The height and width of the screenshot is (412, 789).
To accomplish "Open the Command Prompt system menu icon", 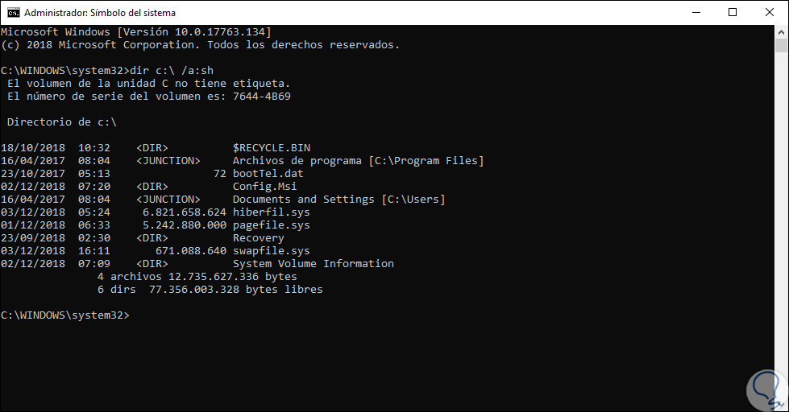I will [x=13, y=13].
